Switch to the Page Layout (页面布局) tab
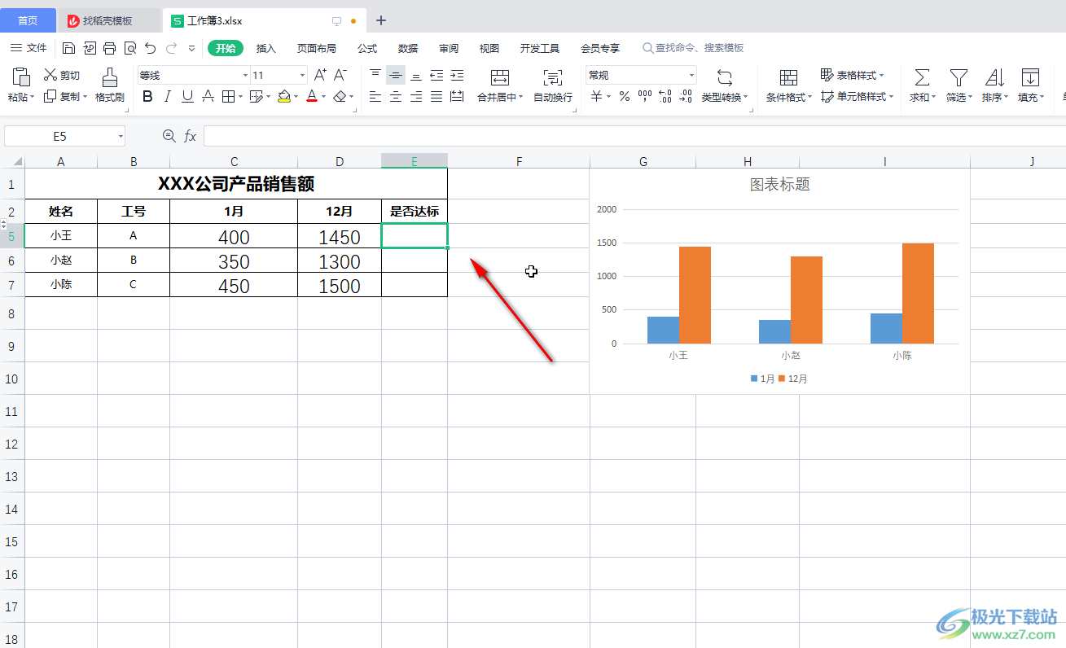 (317, 48)
